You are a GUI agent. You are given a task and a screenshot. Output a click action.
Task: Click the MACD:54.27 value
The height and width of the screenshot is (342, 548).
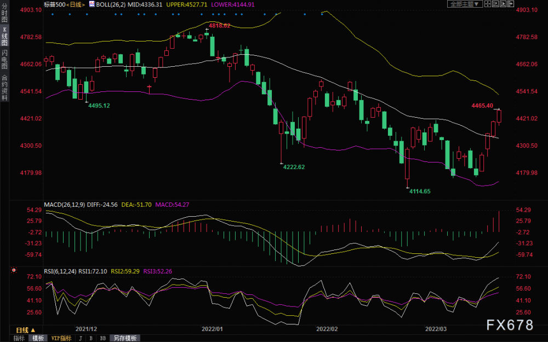click(172, 205)
